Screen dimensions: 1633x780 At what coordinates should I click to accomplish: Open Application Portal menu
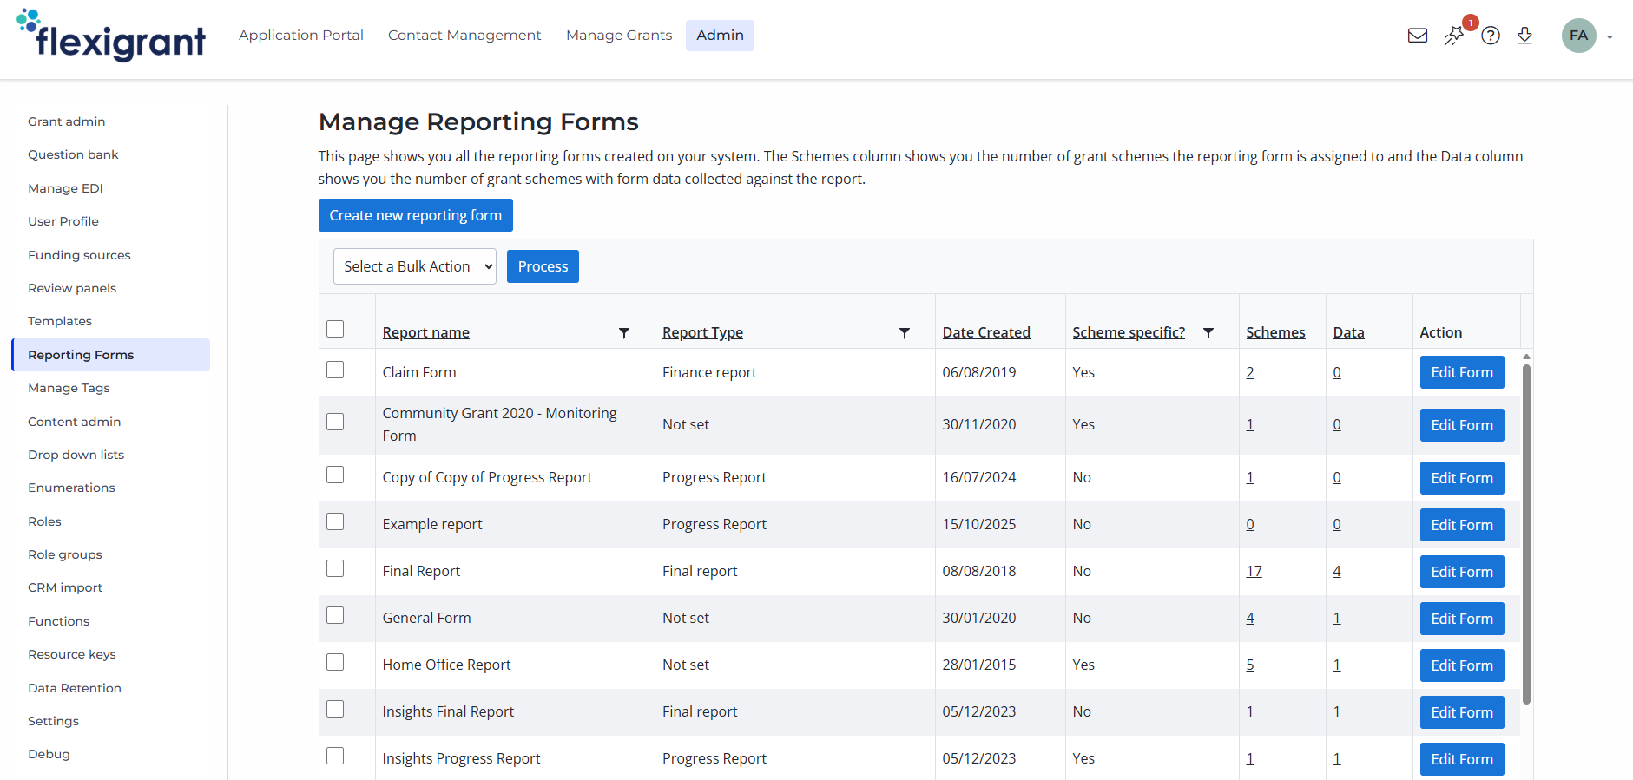(x=301, y=36)
